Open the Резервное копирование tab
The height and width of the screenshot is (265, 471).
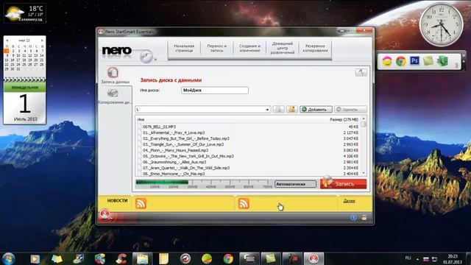tap(315, 49)
